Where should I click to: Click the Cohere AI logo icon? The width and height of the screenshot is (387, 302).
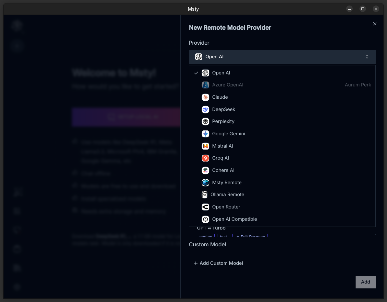point(205,170)
